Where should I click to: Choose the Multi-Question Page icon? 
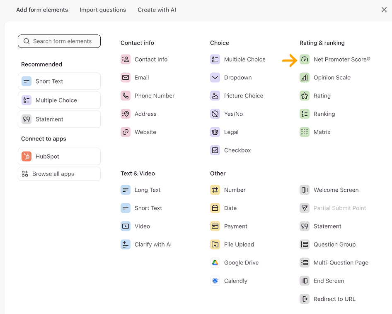(x=305, y=263)
